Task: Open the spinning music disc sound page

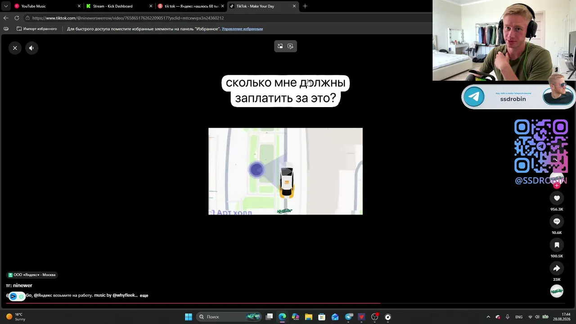Action: pyautogui.click(x=557, y=291)
